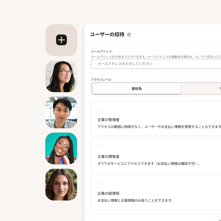
Task: Click the bottom avatar in the sidebar
Action: [61, 184]
